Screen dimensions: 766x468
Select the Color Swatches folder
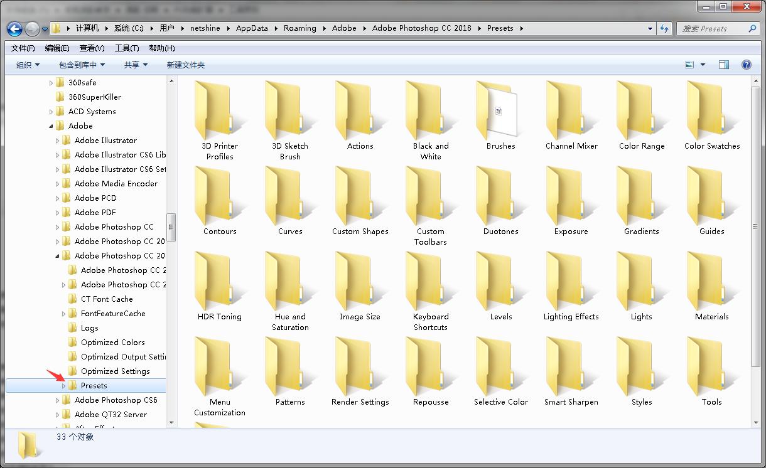[x=711, y=113]
